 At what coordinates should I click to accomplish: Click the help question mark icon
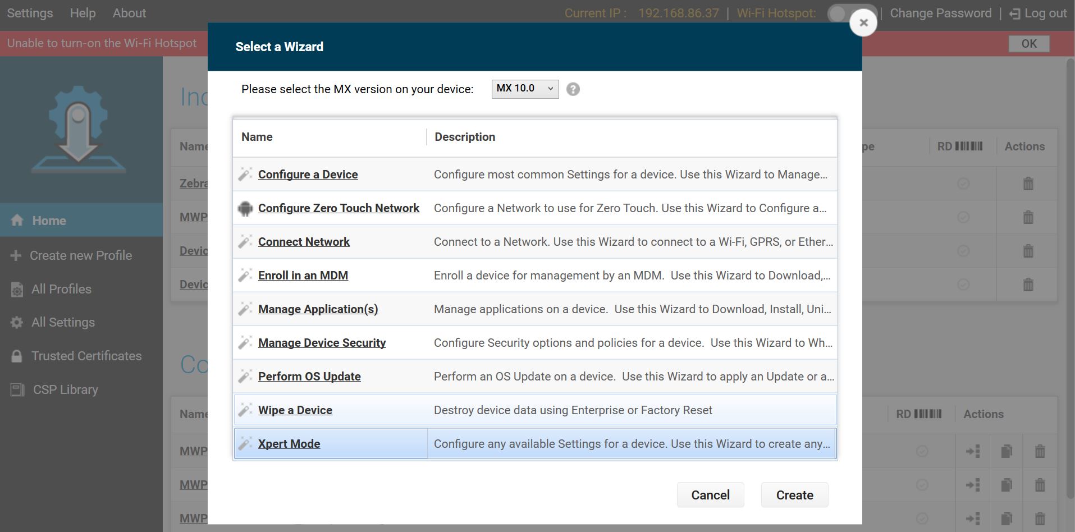pos(573,89)
